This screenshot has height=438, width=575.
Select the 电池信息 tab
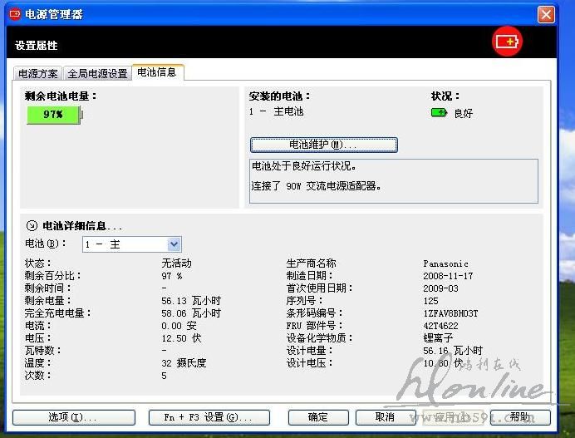coord(157,72)
